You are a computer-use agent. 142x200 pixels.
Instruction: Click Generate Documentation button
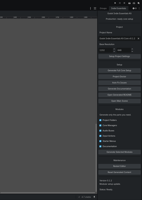(120, 89)
